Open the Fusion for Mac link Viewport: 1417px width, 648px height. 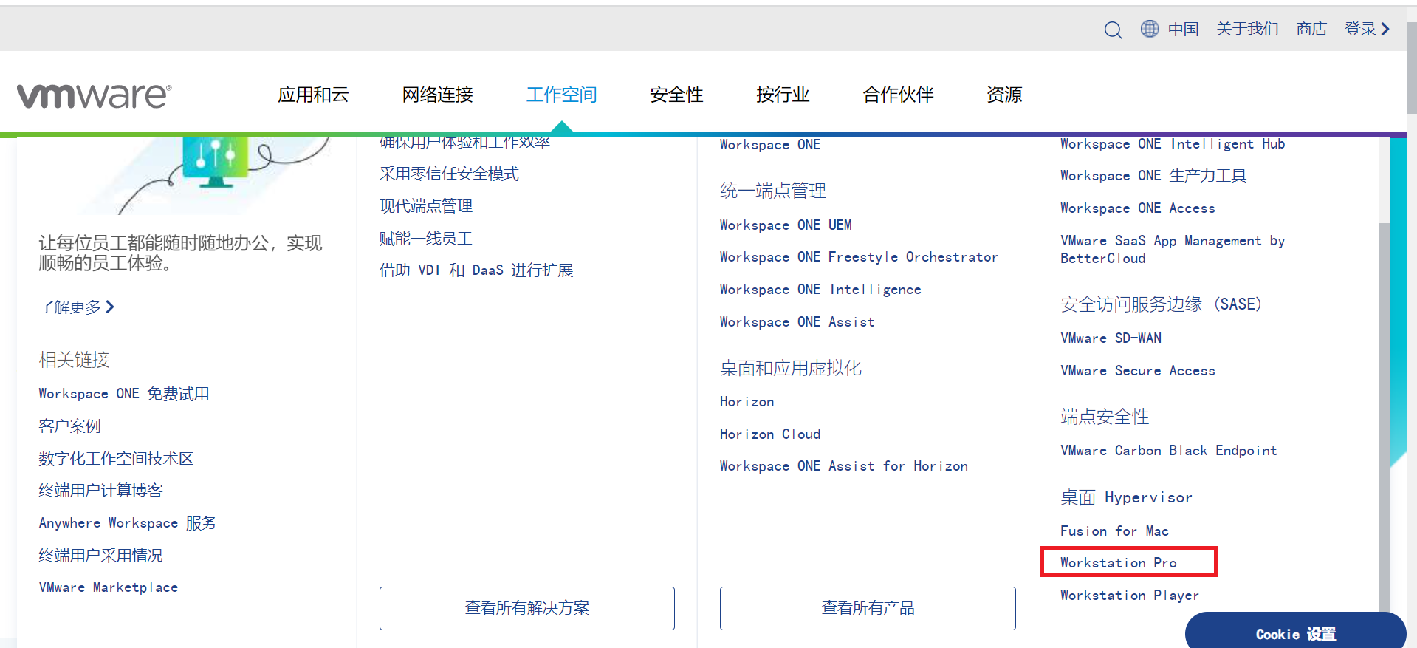1114,531
